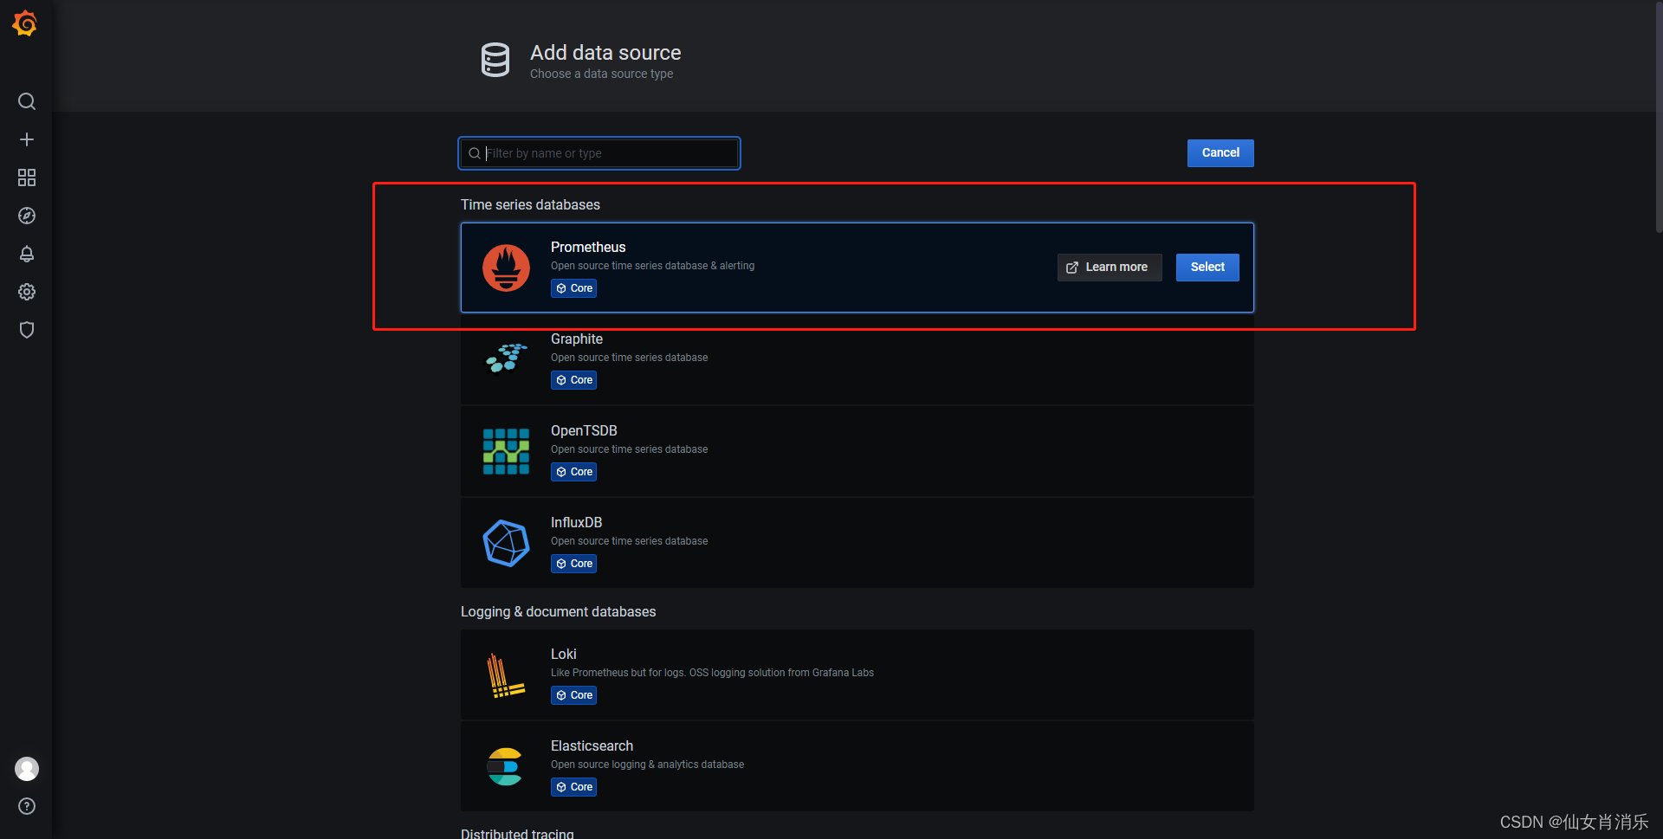
Task: Click the Core badge under Prometheus
Action: click(x=573, y=288)
